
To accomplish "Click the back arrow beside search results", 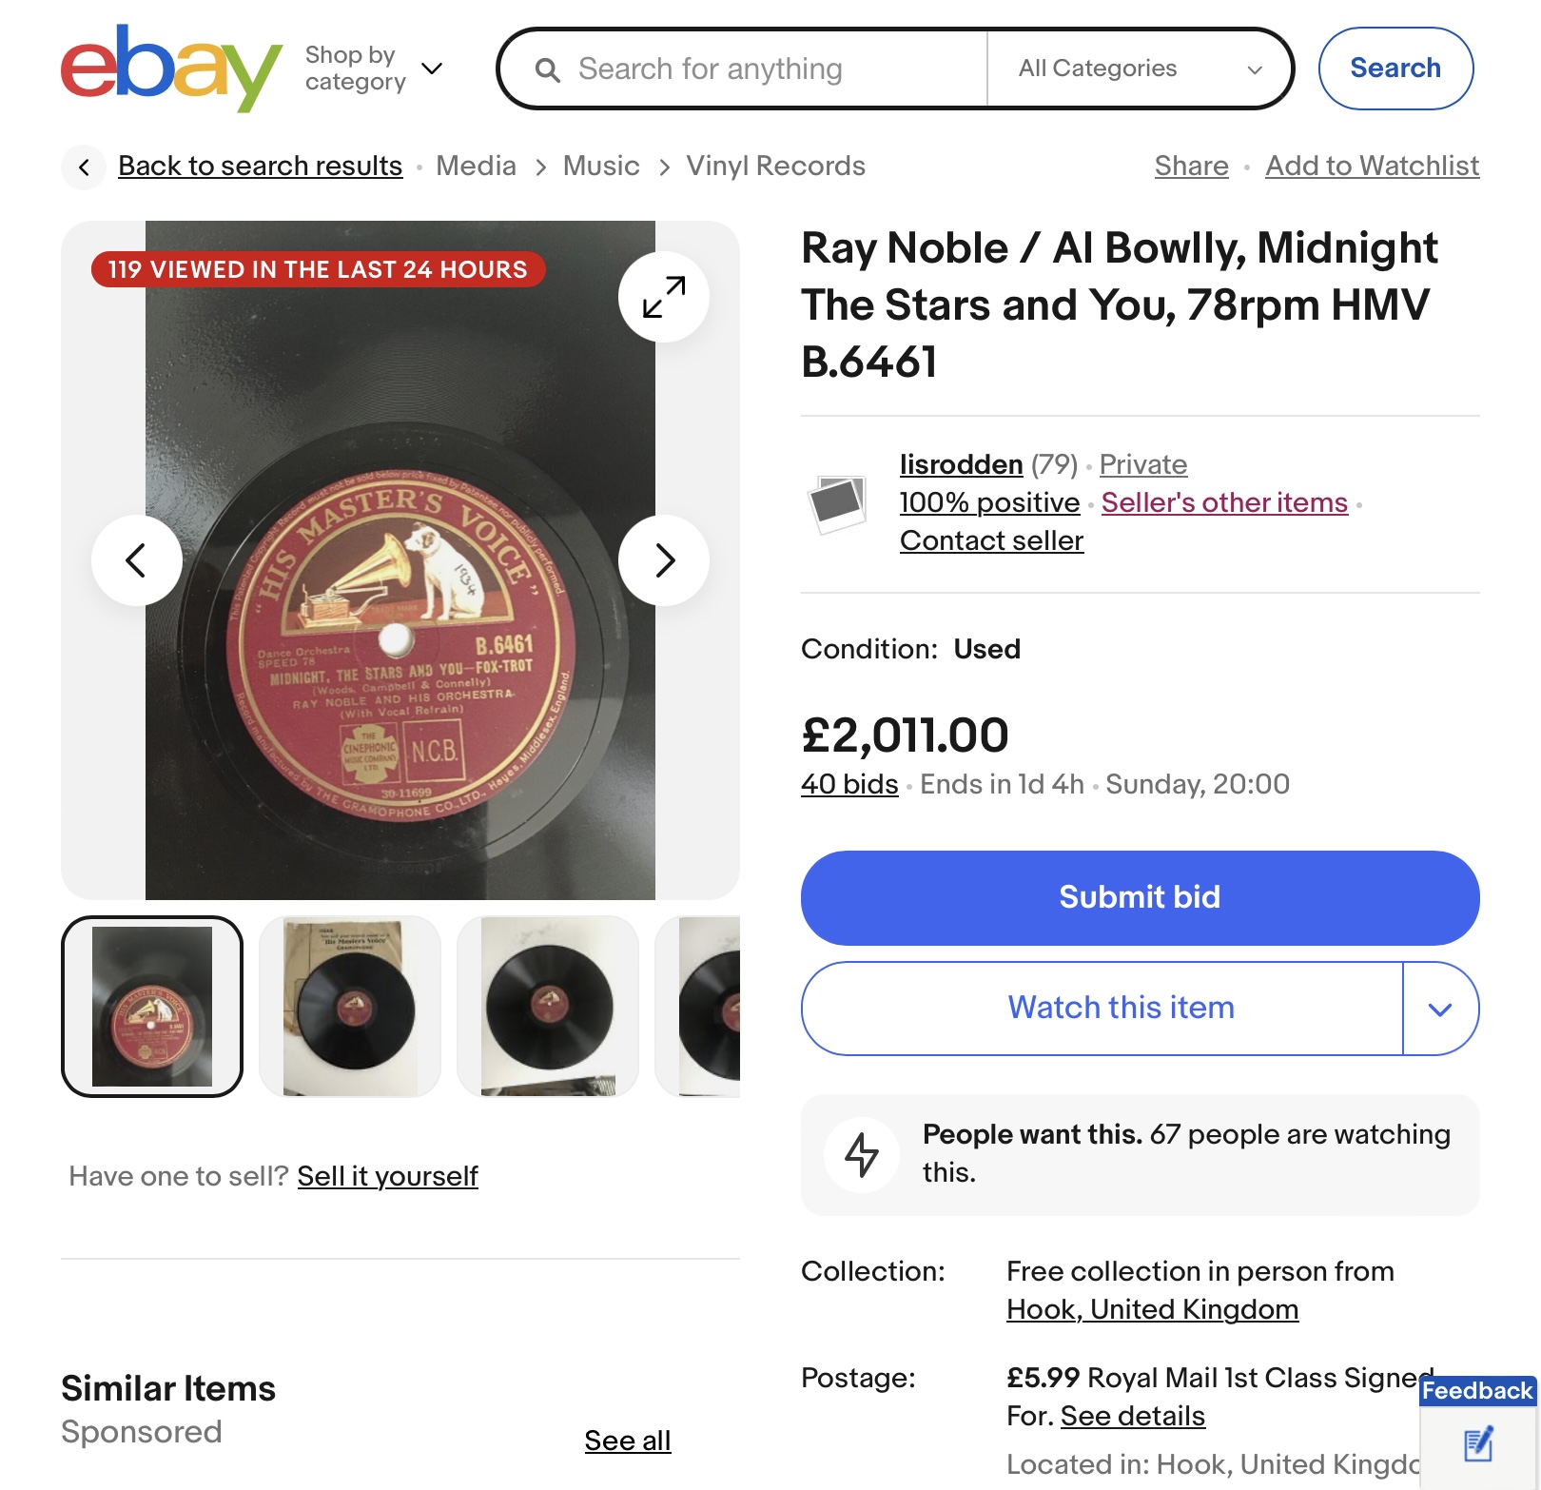I will (85, 167).
